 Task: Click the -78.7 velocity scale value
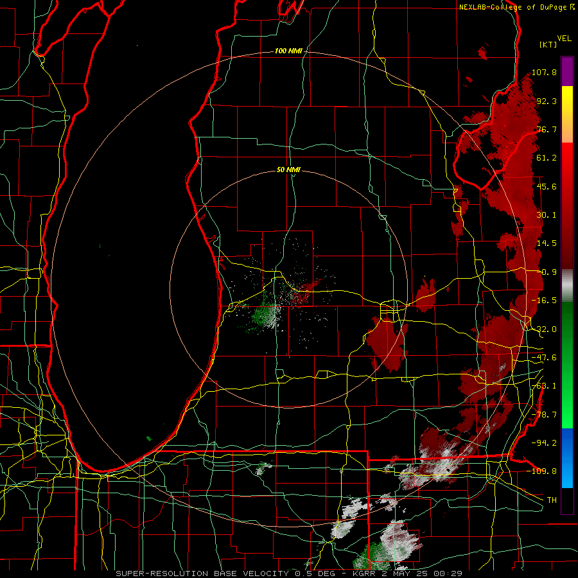click(544, 415)
